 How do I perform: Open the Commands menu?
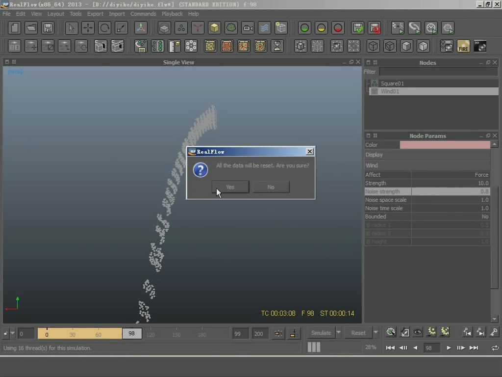143,14
